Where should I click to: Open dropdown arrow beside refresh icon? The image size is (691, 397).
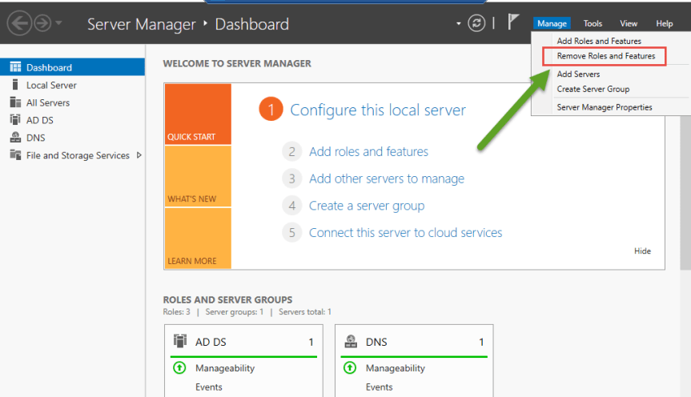pyautogui.click(x=459, y=24)
